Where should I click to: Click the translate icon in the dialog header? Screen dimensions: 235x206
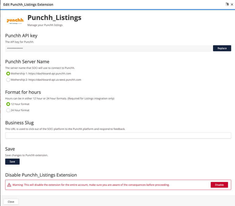pyautogui.click(x=227, y=4)
